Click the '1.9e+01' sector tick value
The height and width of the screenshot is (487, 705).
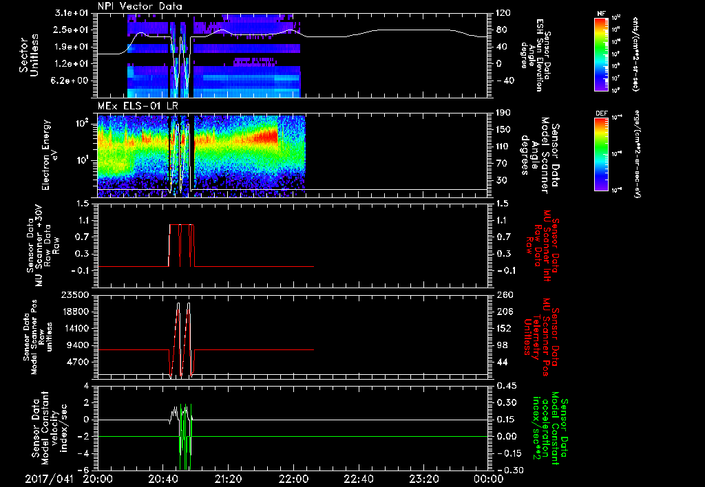(72, 47)
